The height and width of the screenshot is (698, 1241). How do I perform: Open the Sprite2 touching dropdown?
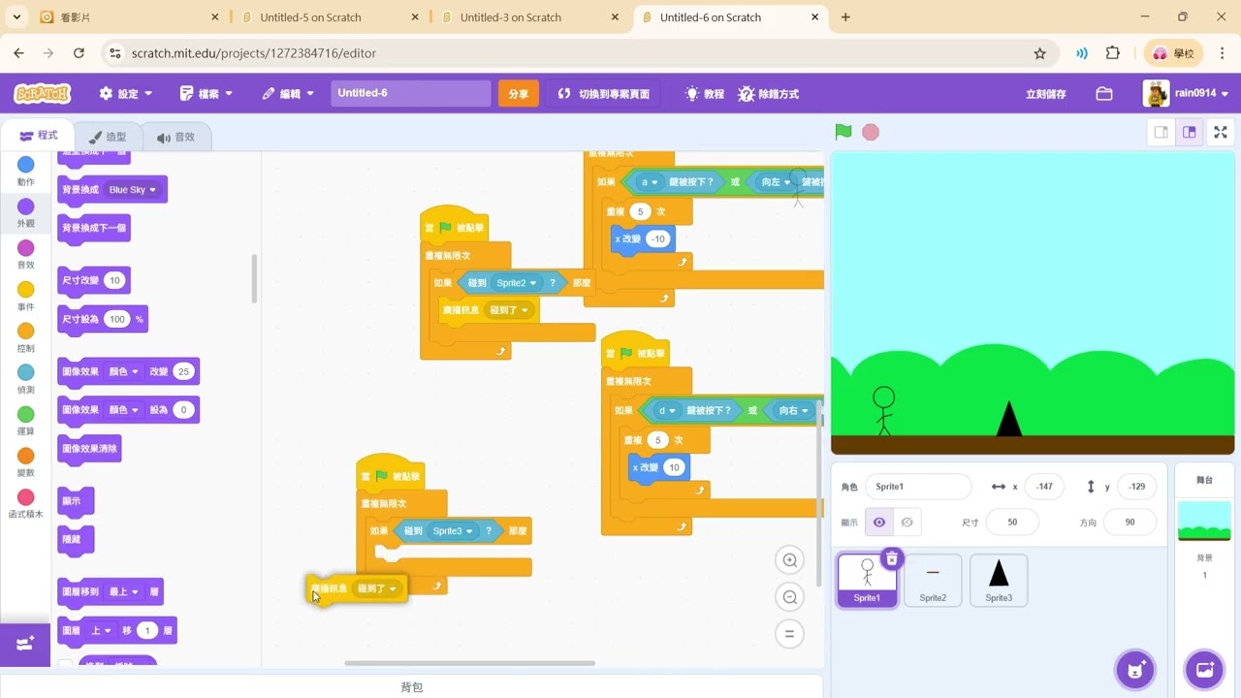pyautogui.click(x=516, y=283)
